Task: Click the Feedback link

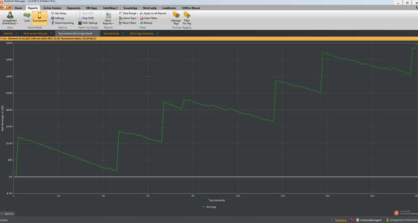Action: tap(341, 220)
